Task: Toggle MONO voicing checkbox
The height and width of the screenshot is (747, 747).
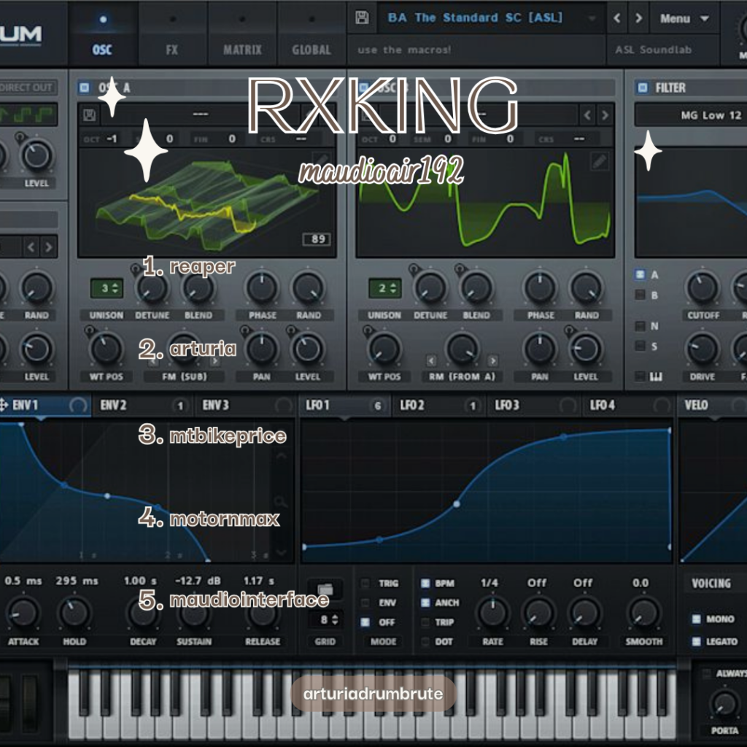Action: pos(696,619)
